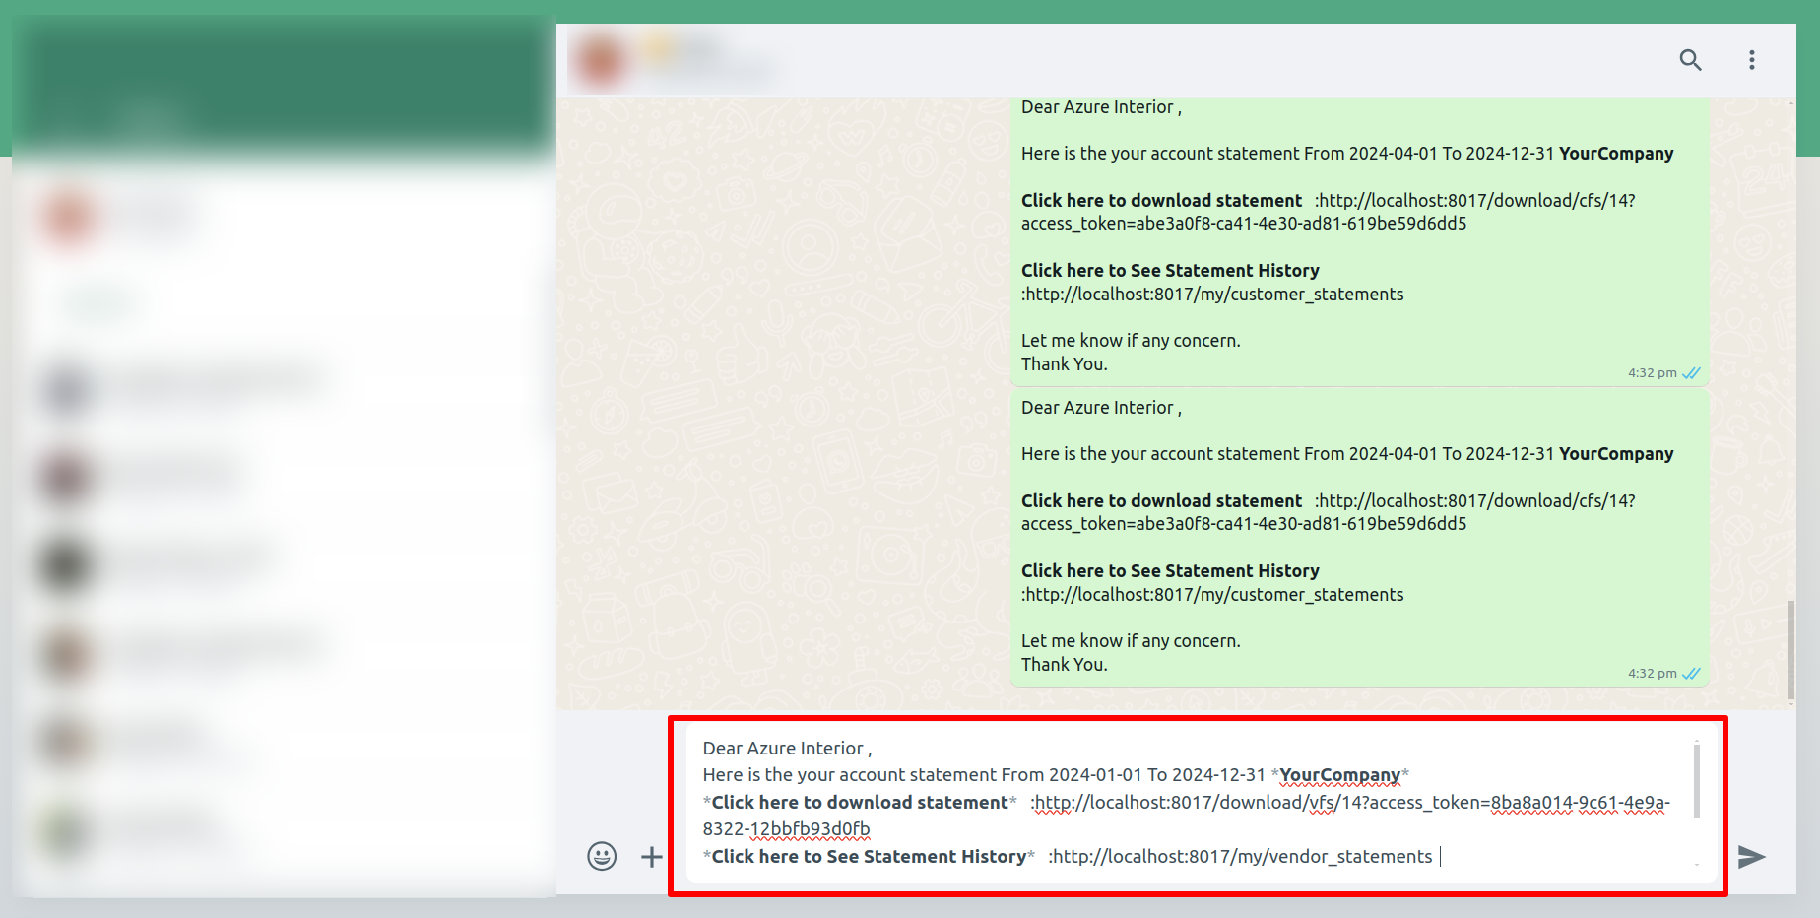Click the message composer's inner scrollbar

[1697, 780]
